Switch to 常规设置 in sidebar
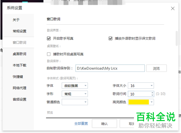Screen dimensions: 181x133 (20, 31)
